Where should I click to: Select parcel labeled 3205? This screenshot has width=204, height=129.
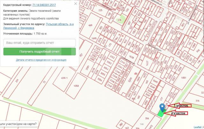pyautogui.click(x=130, y=80)
